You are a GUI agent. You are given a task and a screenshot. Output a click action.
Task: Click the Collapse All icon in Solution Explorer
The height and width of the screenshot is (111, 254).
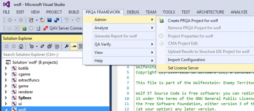tap(50, 46)
